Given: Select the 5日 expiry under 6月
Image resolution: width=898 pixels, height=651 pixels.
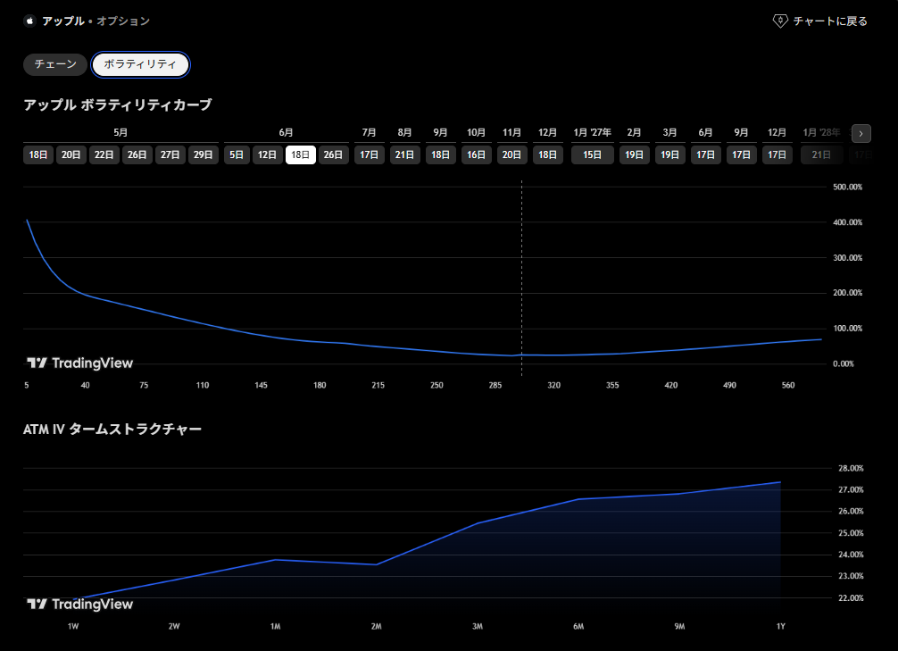Looking at the screenshot, I should tap(237, 154).
